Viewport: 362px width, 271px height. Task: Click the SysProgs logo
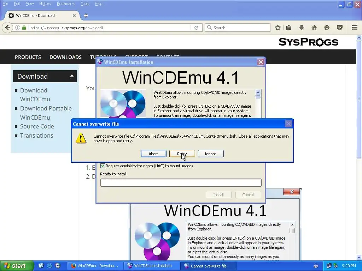click(x=308, y=42)
